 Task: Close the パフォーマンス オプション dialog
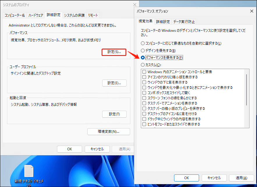251,11
